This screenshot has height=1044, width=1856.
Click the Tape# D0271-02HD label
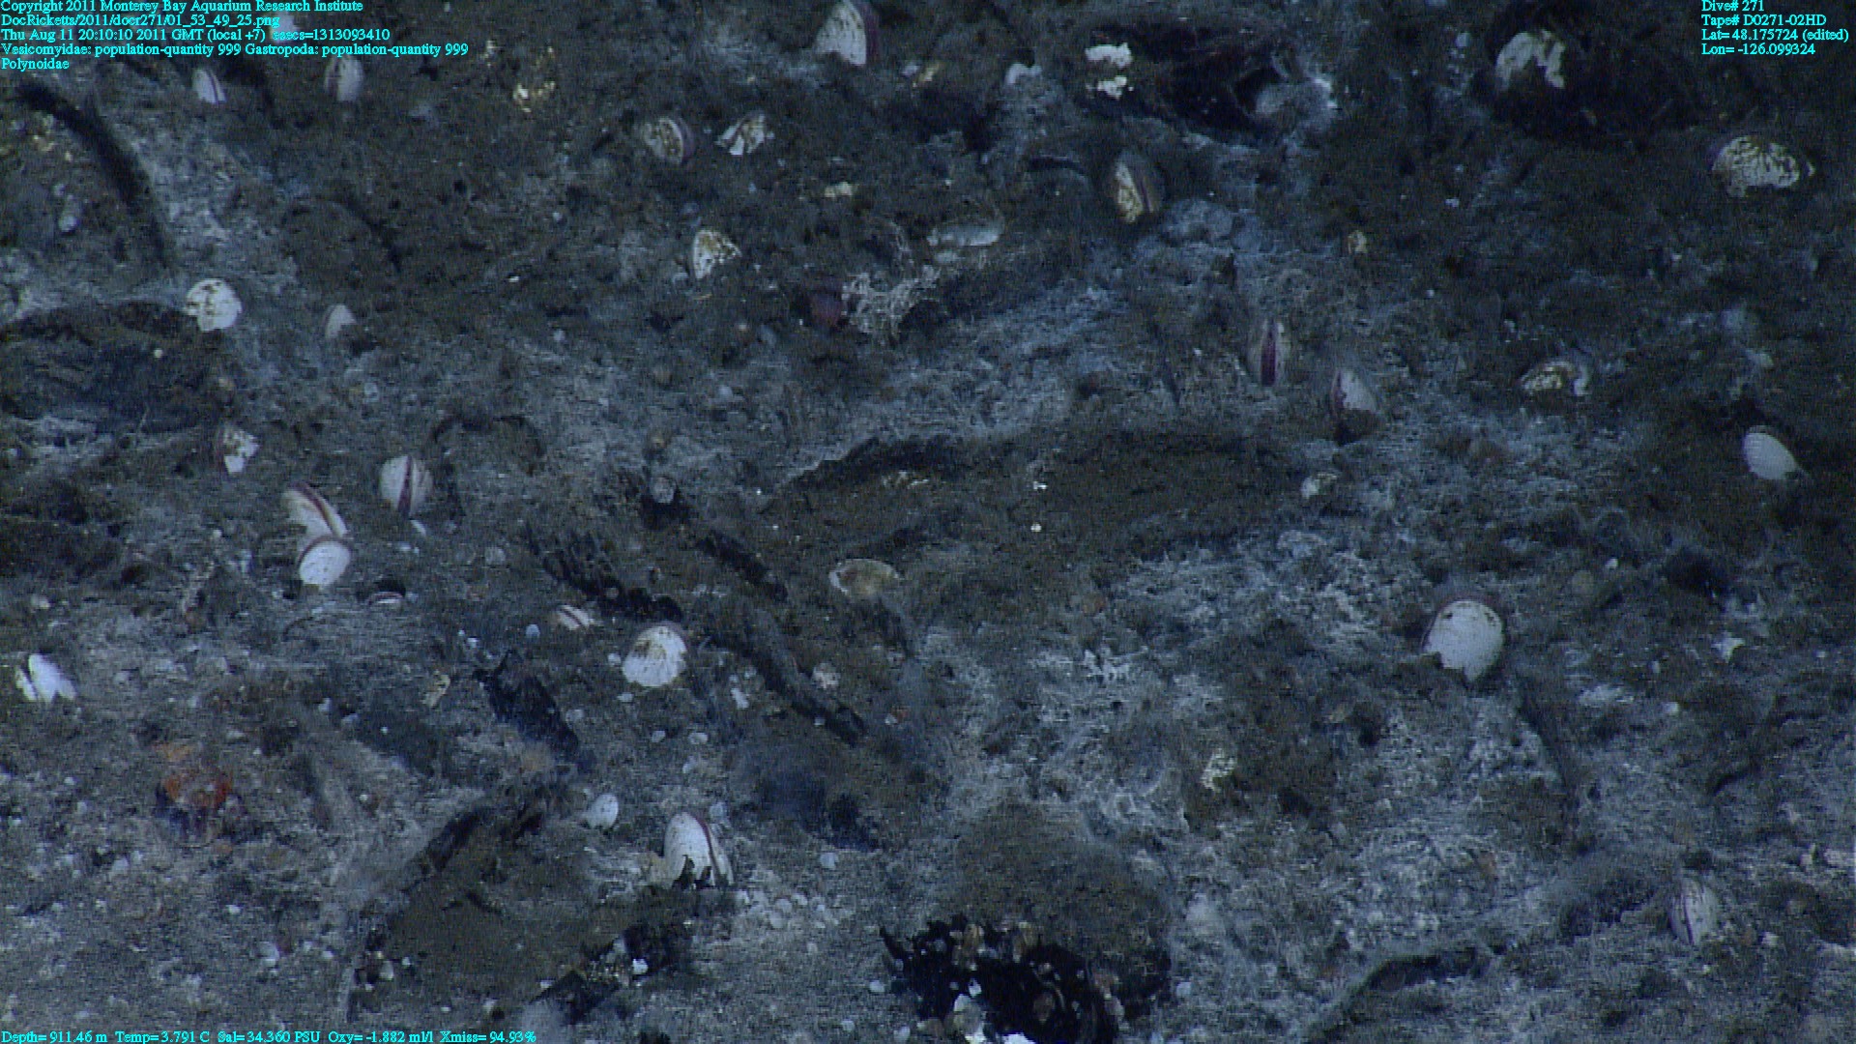click(1763, 20)
